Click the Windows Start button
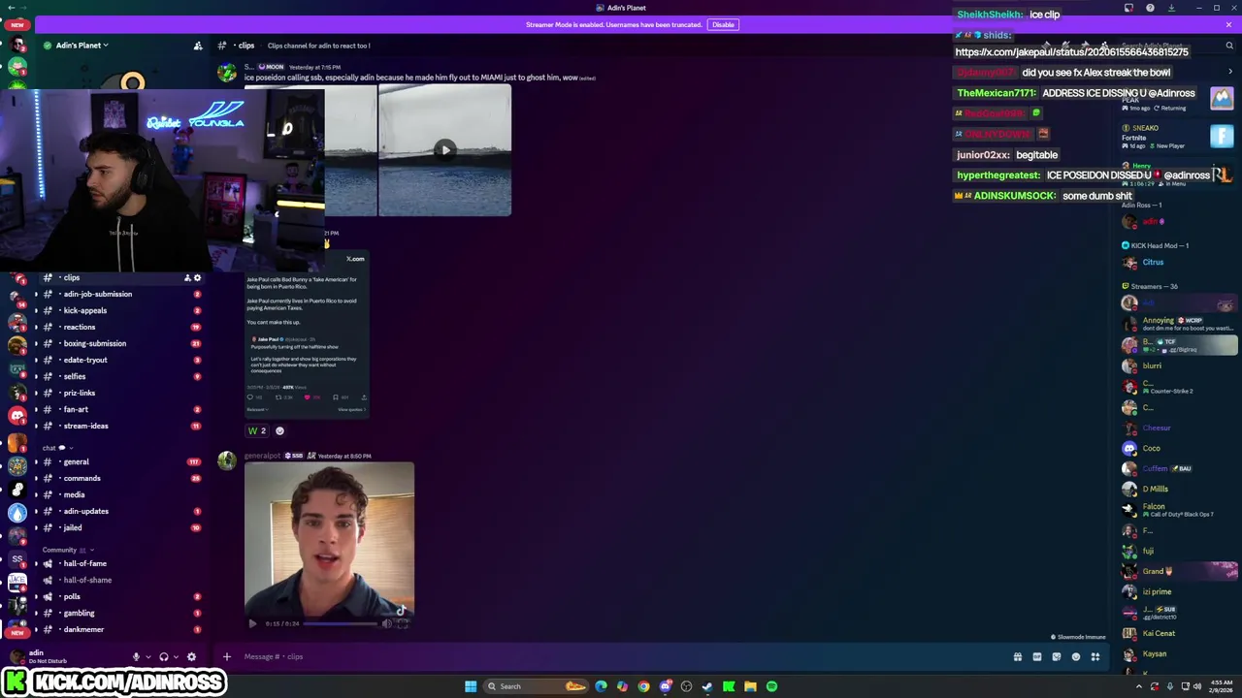 pyautogui.click(x=471, y=686)
